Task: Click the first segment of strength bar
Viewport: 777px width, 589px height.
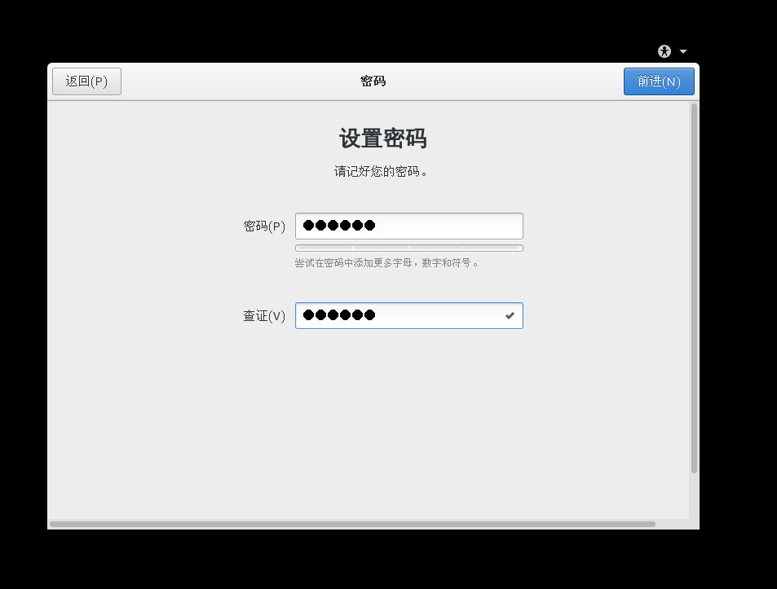Action: tap(324, 248)
